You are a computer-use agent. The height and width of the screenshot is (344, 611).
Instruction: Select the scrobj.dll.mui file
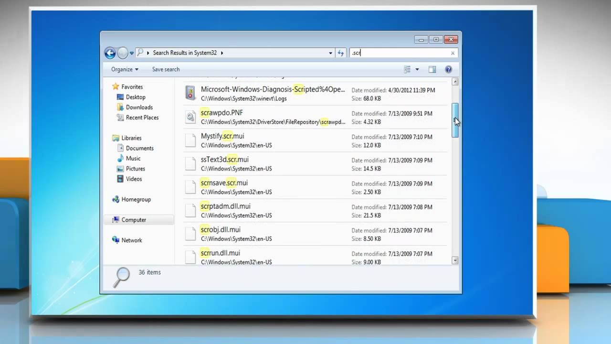[x=315, y=234]
